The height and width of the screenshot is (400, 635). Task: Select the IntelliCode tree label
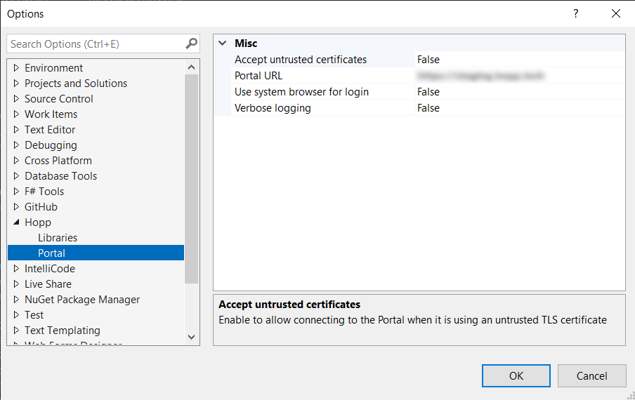[x=50, y=269]
